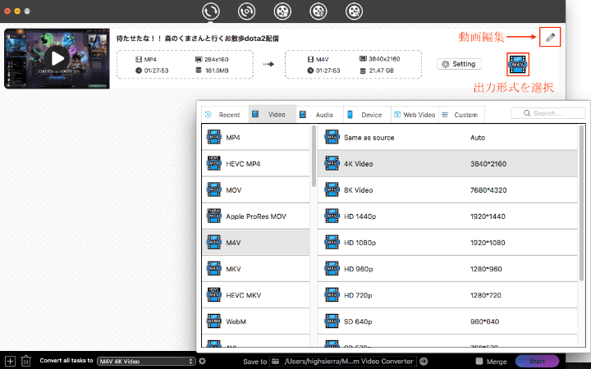Select the MKV format
The height and width of the screenshot is (369, 591).
[x=256, y=269]
